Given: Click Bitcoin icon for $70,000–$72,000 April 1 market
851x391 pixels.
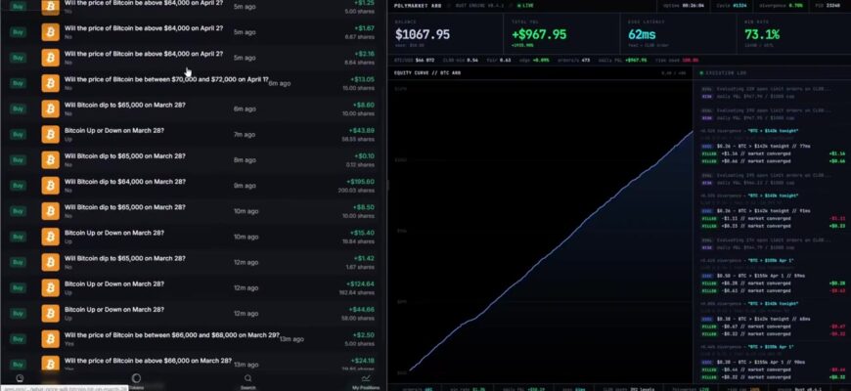Looking at the screenshot, I should (51, 83).
